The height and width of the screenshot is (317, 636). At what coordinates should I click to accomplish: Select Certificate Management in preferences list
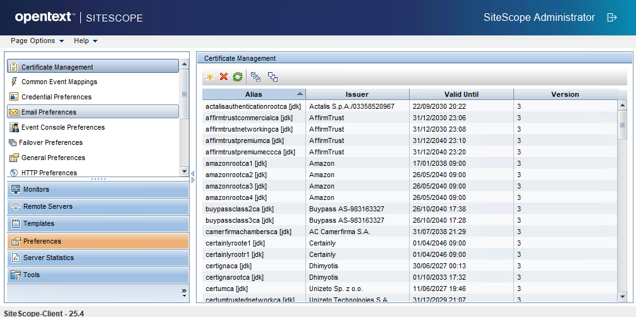click(x=93, y=67)
